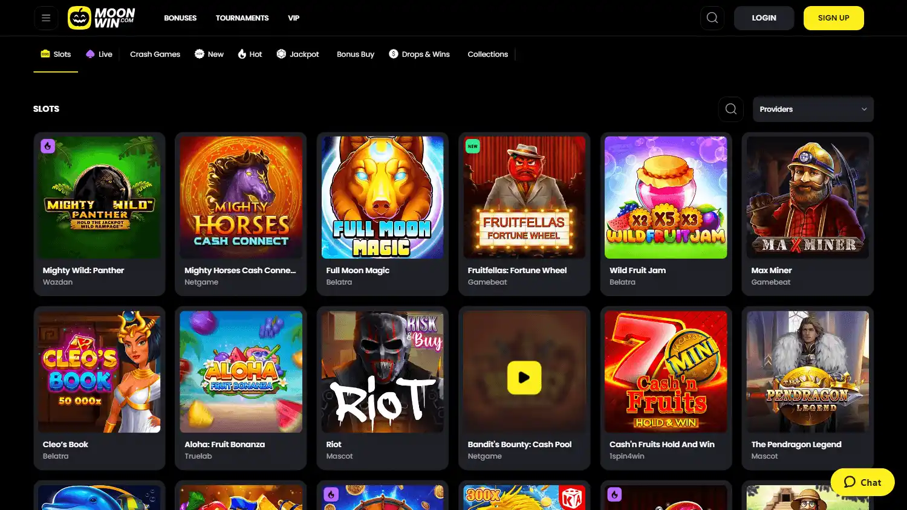Image resolution: width=907 pixels, height=510 pixels.
Task: Open Mighty Horses Cash Connect thumbnail
Action: tap(241, 198)
